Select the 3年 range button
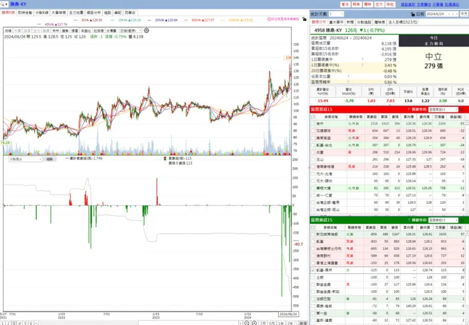This screenshot has height=325, width=469. (290, 323)
